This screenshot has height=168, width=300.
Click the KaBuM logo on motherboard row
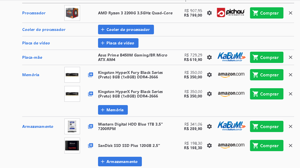231,57
